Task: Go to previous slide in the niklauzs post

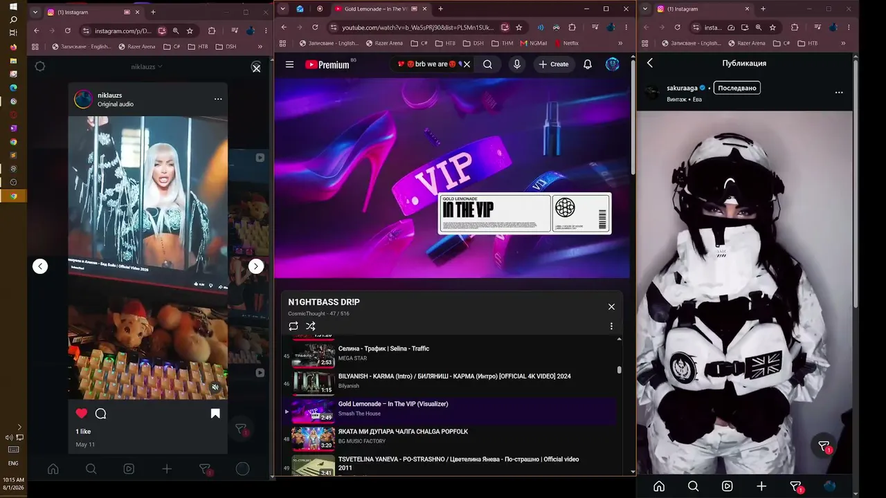Action: [x=40, y=266]
